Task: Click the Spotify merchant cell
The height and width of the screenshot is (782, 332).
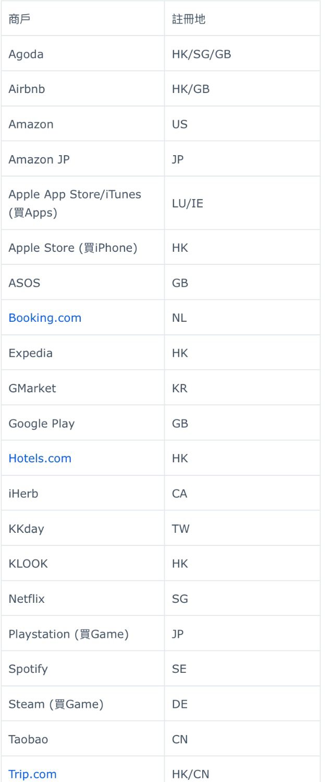Action: (82, 669)
